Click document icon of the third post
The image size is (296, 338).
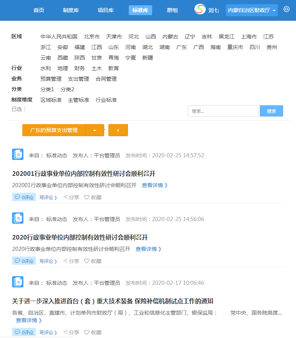[18, 282]
